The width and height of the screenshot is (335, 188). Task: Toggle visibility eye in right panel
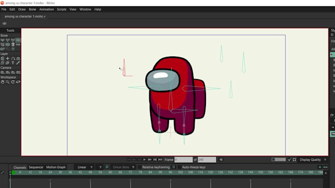coord(332,115)
